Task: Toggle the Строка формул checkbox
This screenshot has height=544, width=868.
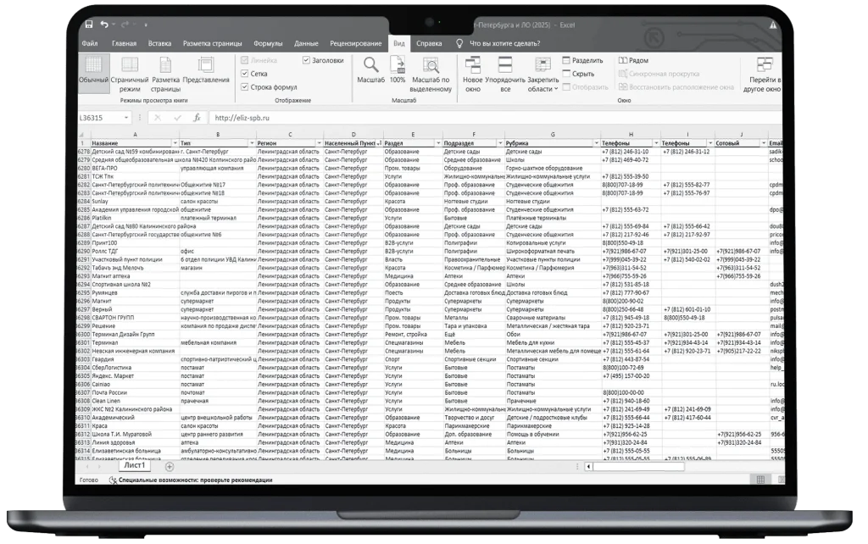Action: pos(245,87)
